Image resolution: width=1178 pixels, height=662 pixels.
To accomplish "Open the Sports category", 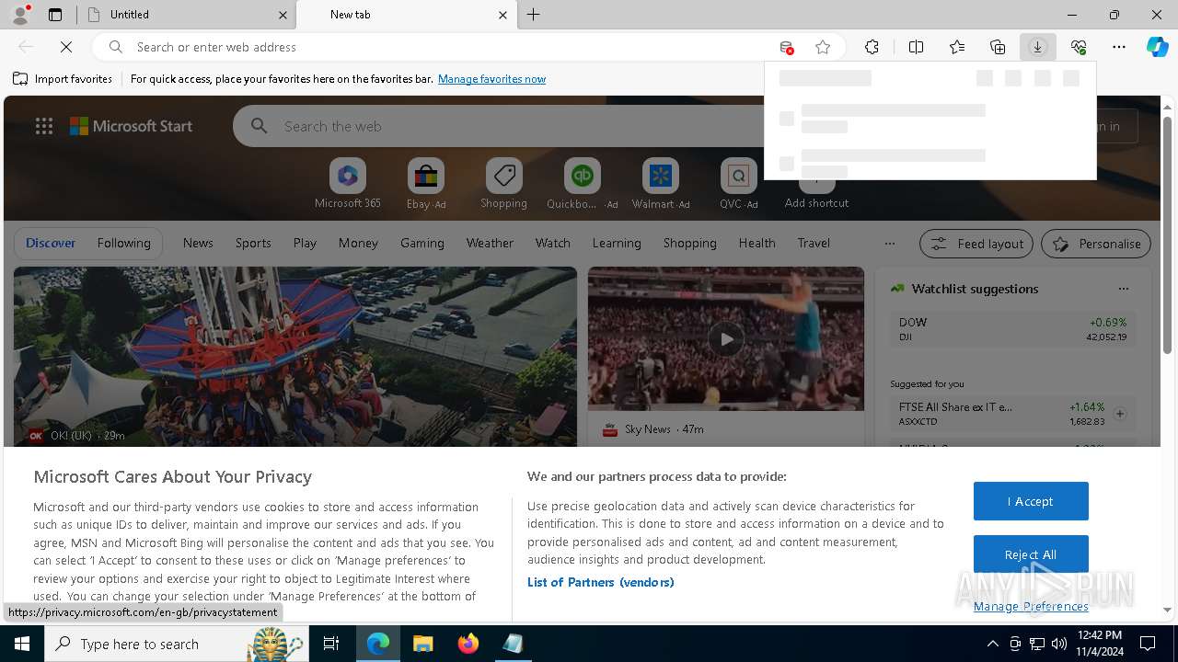I will click(x=253, y=244).
